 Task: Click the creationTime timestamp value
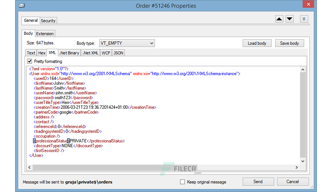click(x=94, y=108)
